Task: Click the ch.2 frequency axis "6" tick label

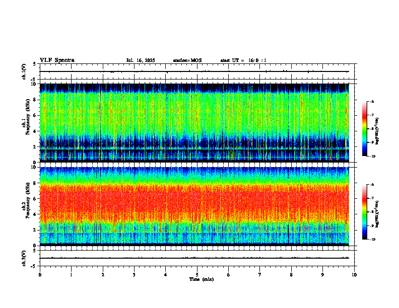Action: coord(35,199)
